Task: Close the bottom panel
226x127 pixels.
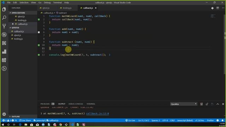Action: [223, 104]
